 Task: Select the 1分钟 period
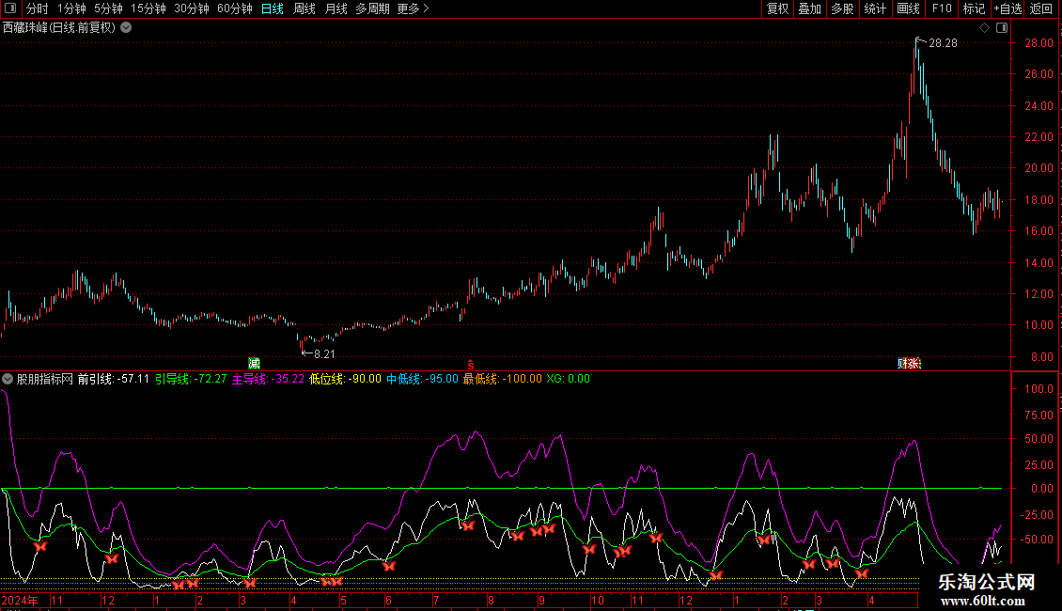click(x=71, y=8)
